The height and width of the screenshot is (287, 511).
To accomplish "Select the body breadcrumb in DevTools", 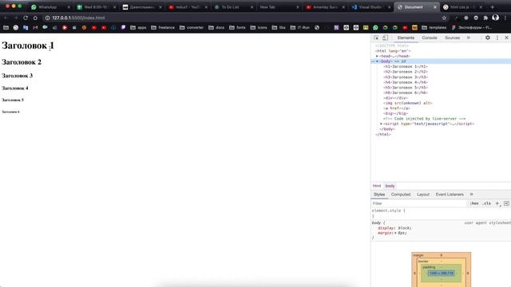I will tap(390, 186).
